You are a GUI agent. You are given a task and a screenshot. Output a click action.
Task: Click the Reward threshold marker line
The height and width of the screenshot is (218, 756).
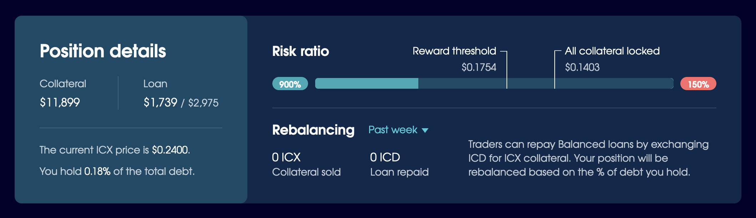click(506, 70)
